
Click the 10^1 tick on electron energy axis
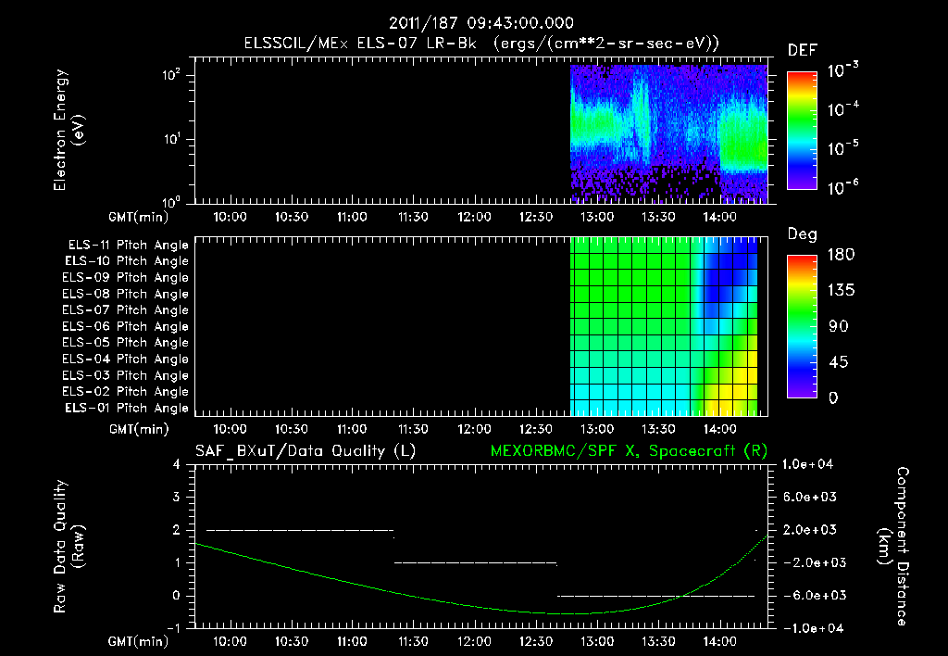coord(171,139)
